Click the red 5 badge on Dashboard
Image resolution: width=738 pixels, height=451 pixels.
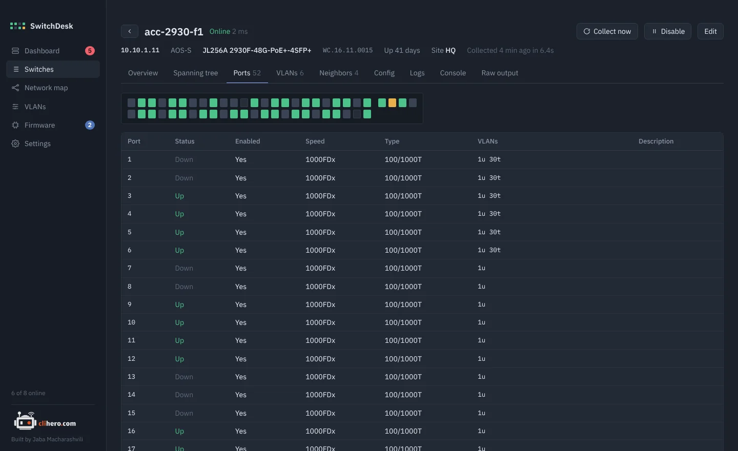tap(90, 51)
